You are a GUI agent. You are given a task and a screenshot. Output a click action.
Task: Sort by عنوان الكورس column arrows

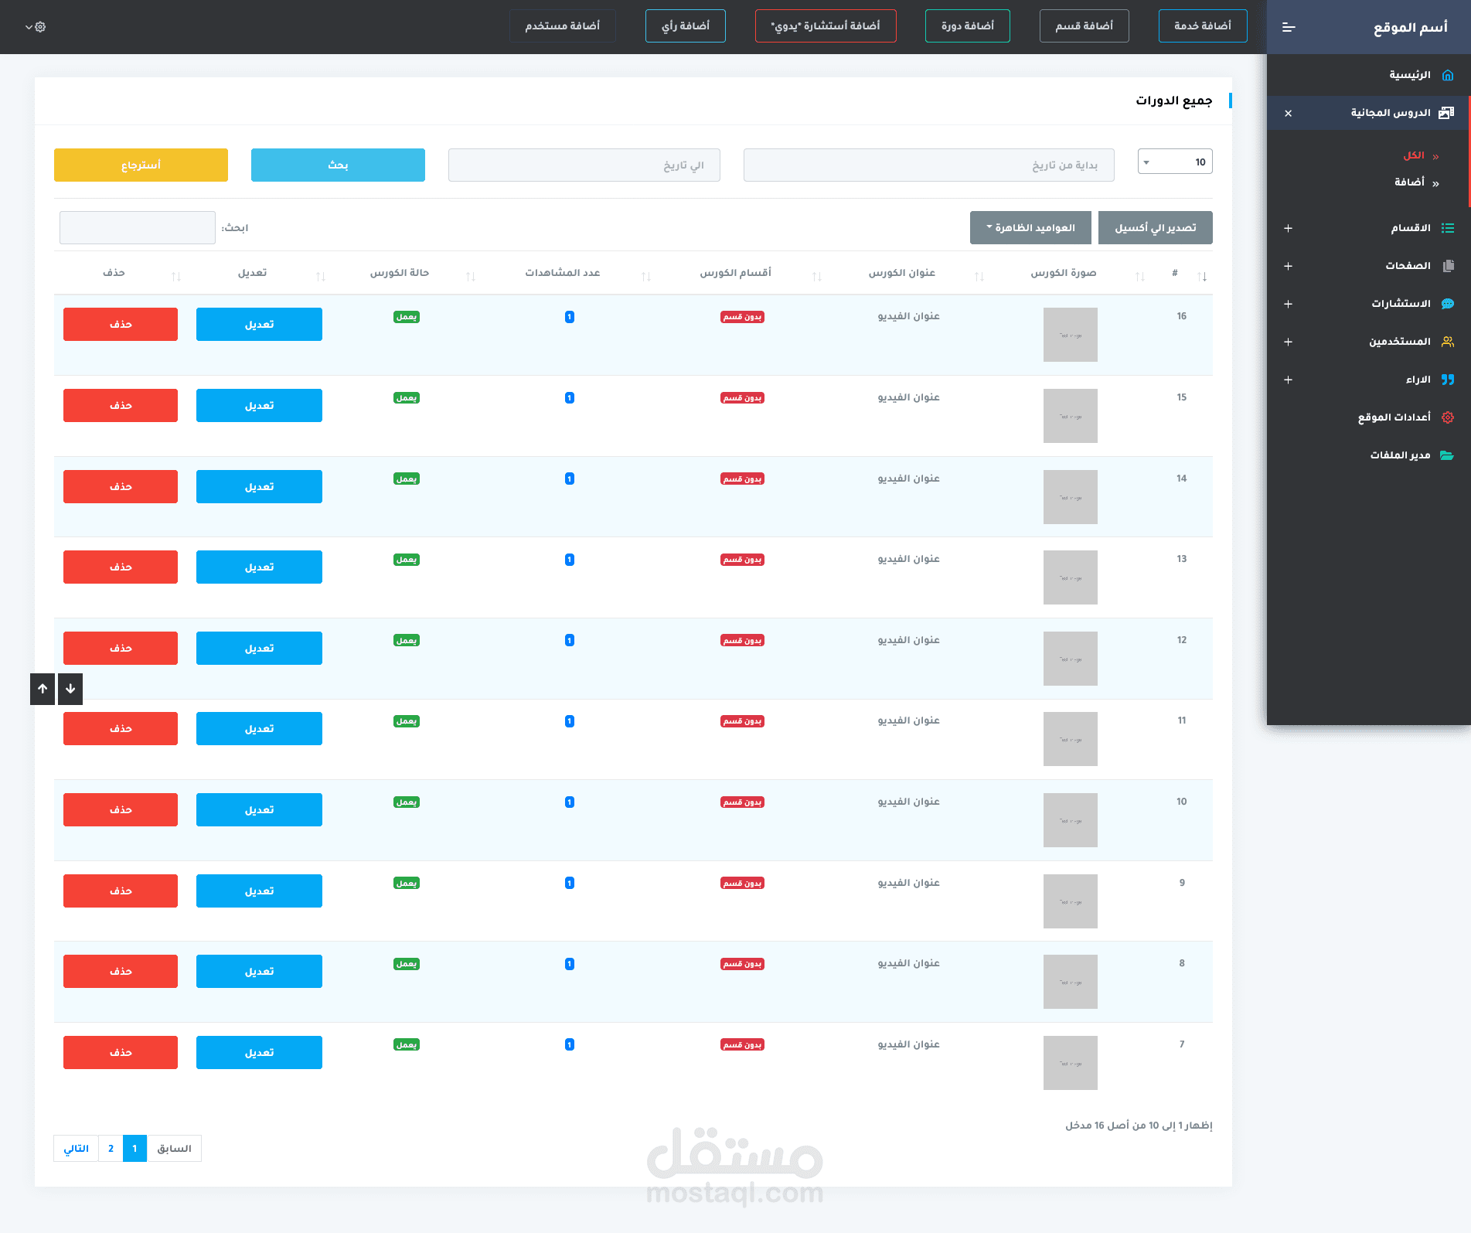click(979, 277)
